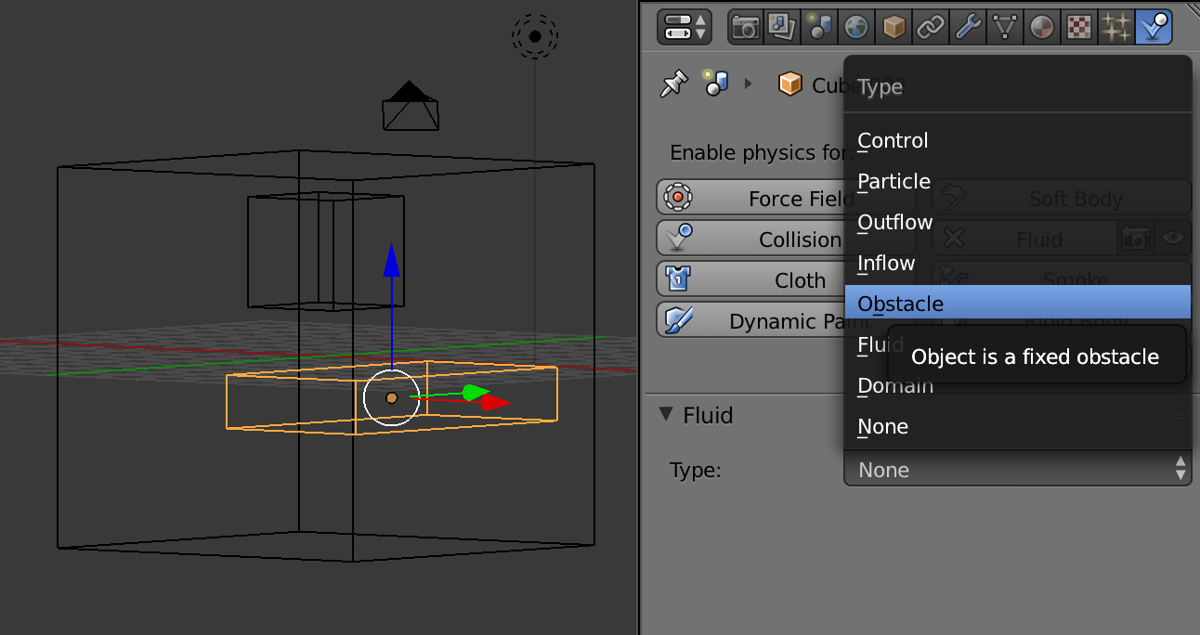Click the green Y-axis manipulator arrow

point(476,393)
